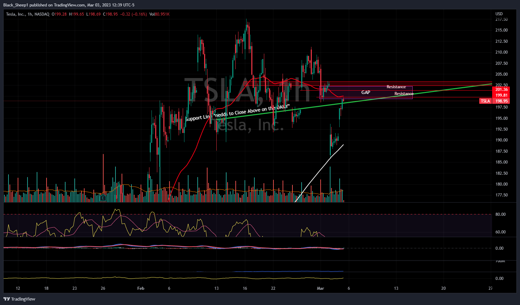Select the low value L198.69 in legend
Image resolution: width=520 pixels, height=305 pixels.
[x=93, y=14]
